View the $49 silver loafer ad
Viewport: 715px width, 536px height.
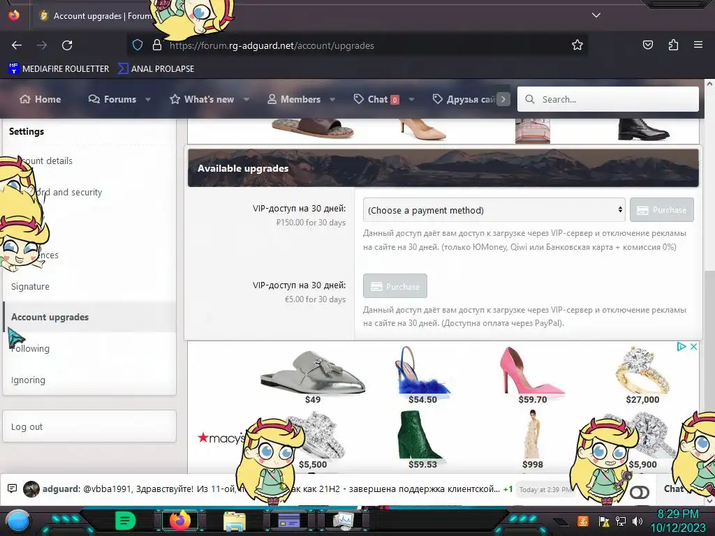313,376
